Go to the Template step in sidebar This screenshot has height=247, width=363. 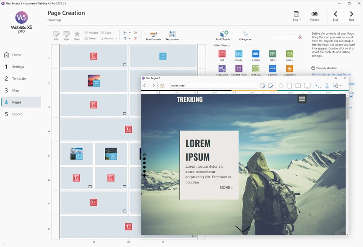click(19, 78)
